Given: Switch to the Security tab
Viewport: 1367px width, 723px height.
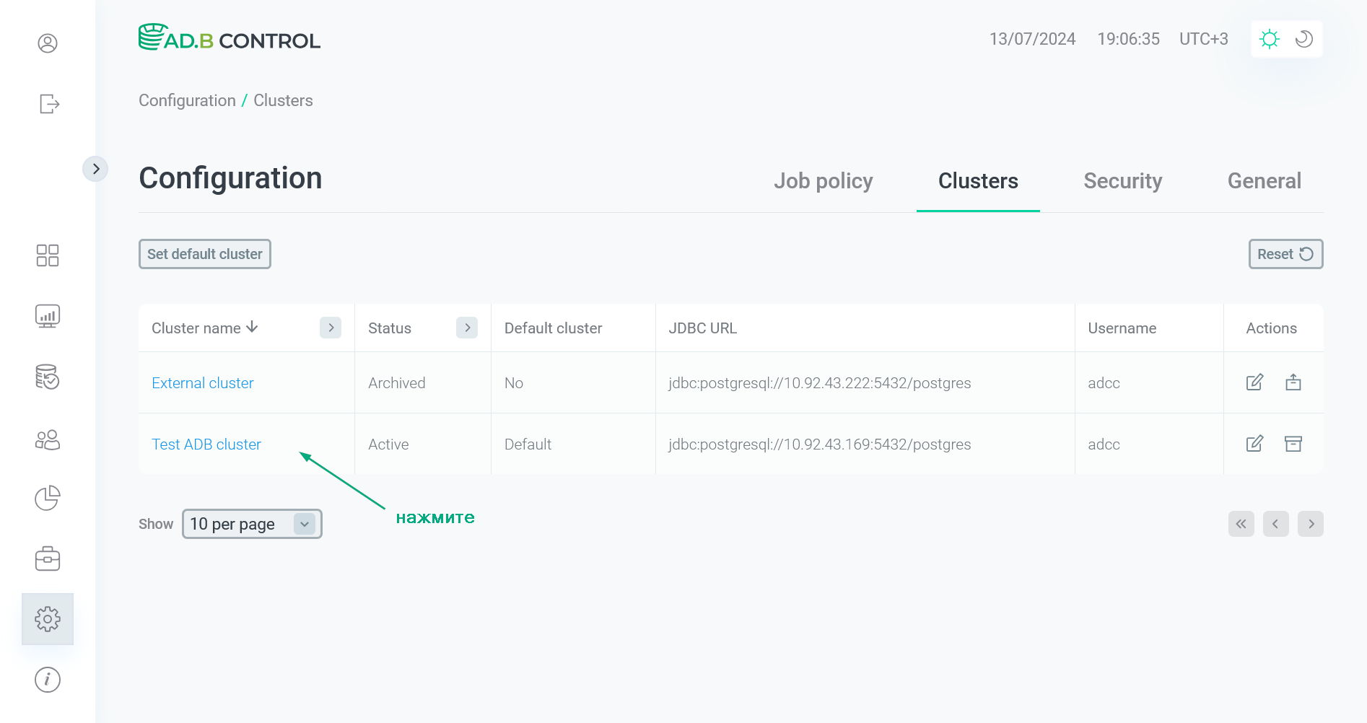Looking at the screenshot, I should pyautogui.click(x=1122, y=181).
